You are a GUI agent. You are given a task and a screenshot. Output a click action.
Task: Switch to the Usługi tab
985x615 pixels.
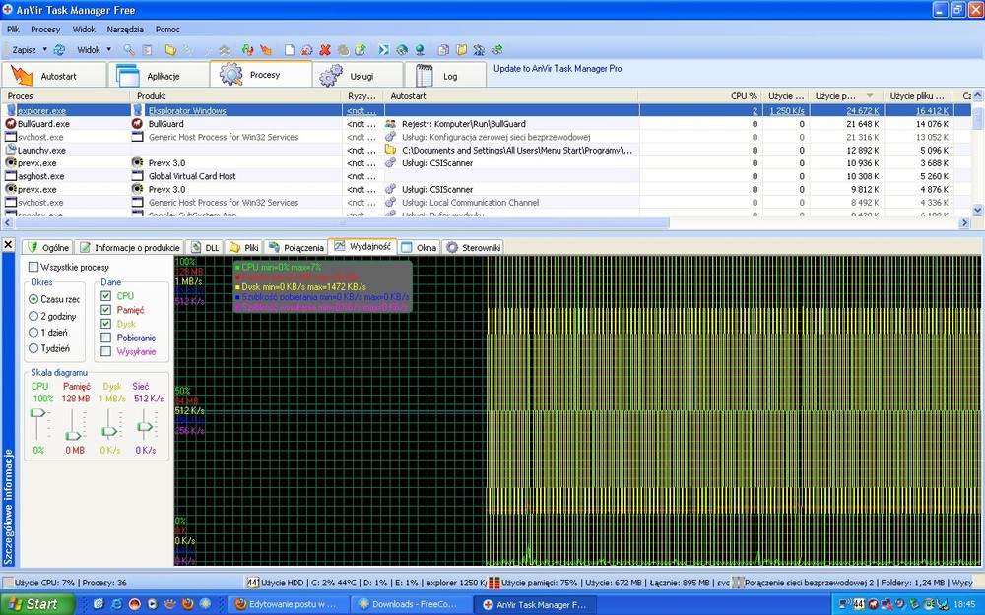(x=358, y=75)
